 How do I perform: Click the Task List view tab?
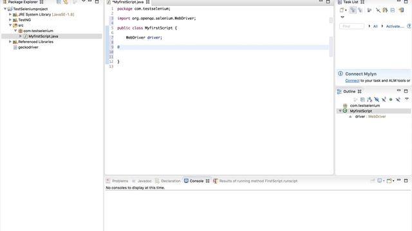click(x=351, y=2)
